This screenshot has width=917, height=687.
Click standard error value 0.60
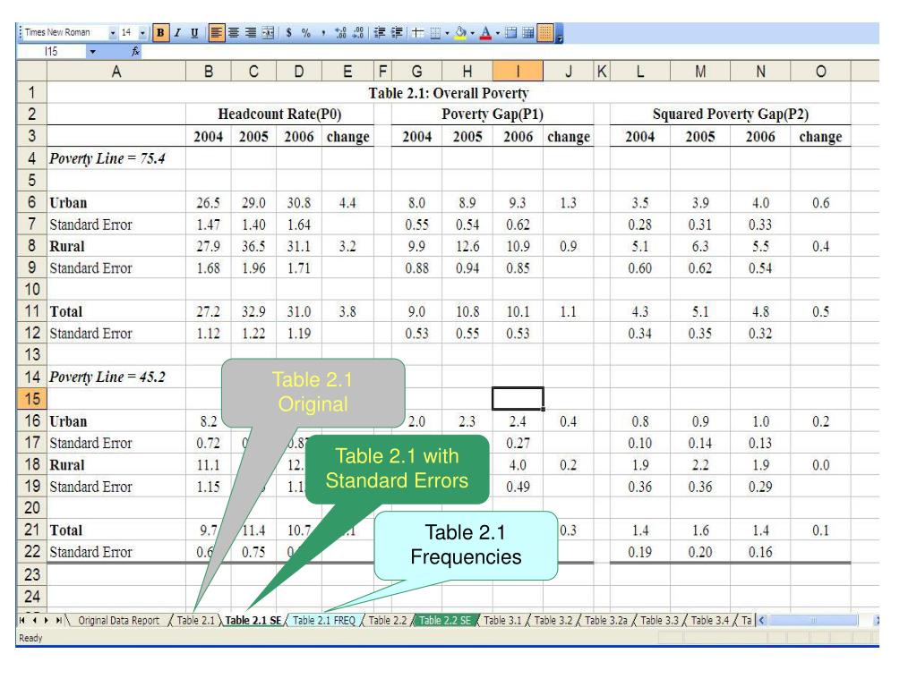coord(639,268)
